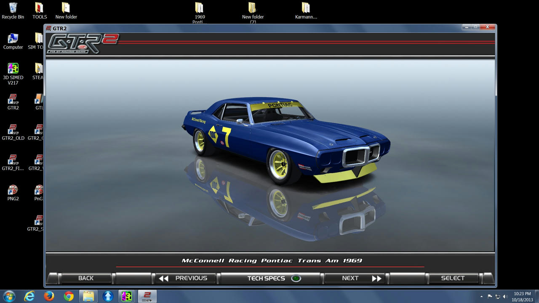Image resolution: width=539 pixels, height=303 pixels.
Task: Open the PNG2 desktop shortcut
Action: [x=13, y=193]
